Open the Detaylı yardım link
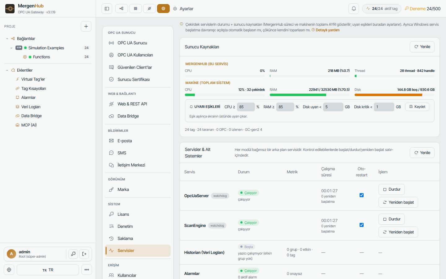The image size is (446, 279). pos(326,30)
